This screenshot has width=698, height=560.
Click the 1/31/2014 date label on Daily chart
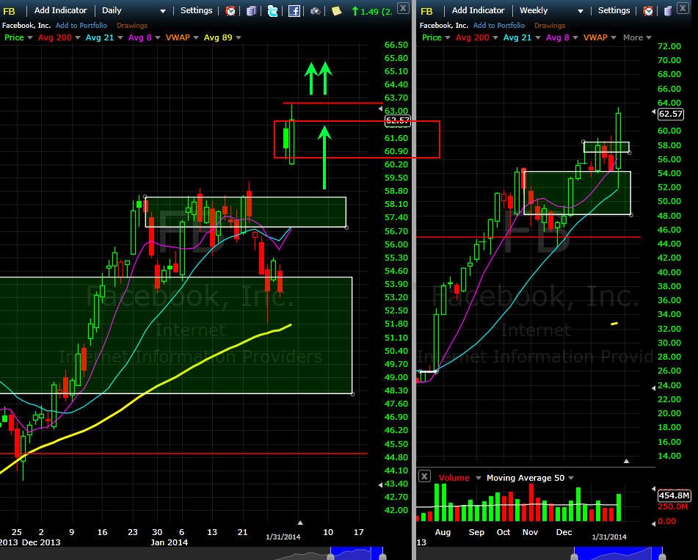point(283,537)
